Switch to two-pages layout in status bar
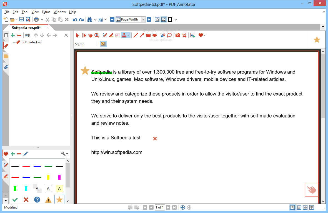Screen dimensions: 328x213 coord(305,207)
